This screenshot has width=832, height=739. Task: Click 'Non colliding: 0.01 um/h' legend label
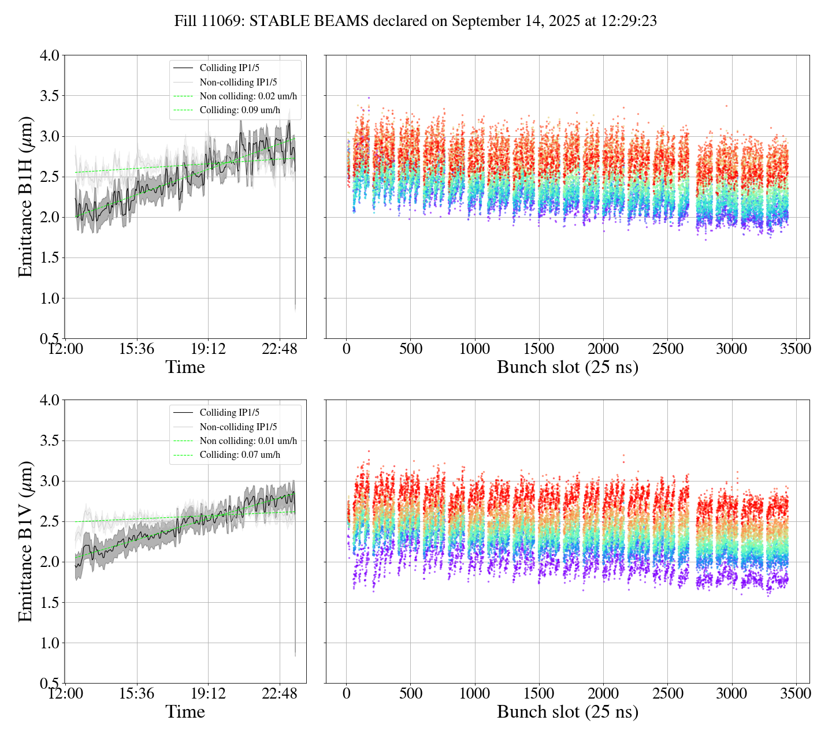point(248,441)
